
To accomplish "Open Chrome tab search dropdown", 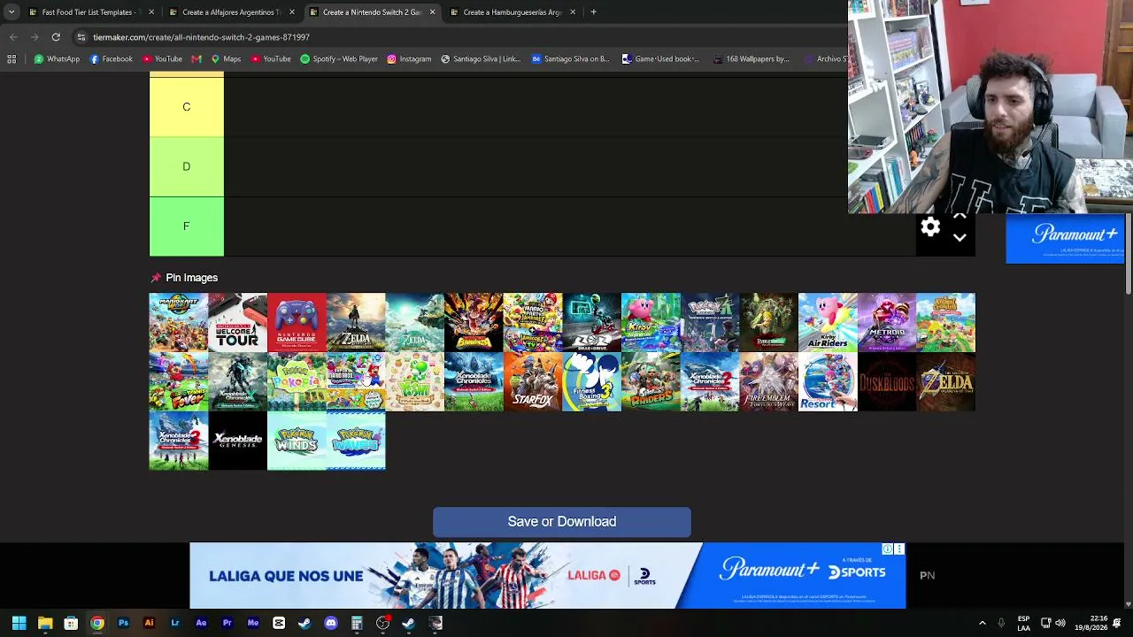I will tap(12, 12).
